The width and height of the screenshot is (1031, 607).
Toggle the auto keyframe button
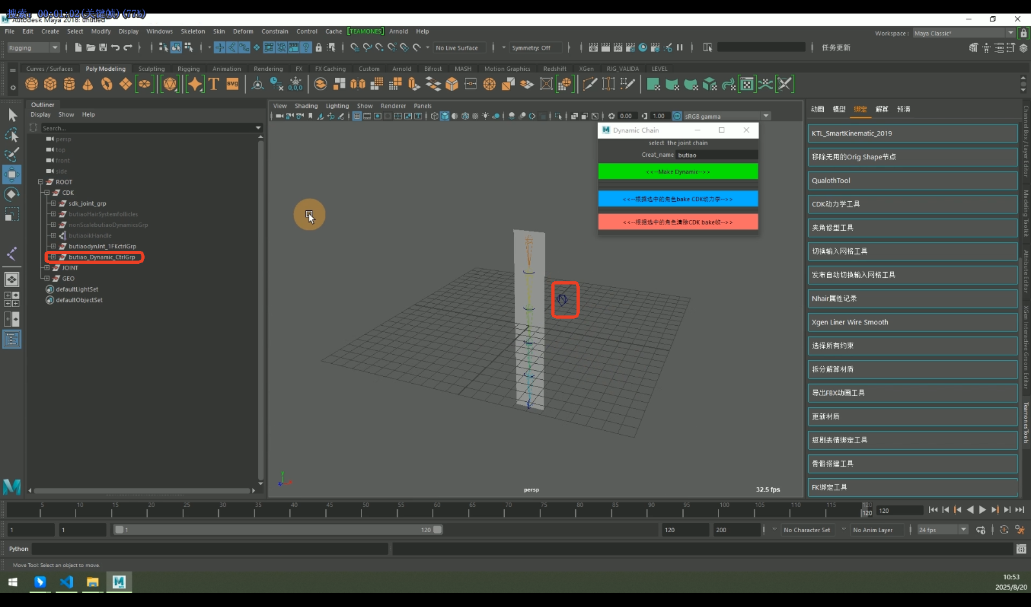coord(1004,530)
